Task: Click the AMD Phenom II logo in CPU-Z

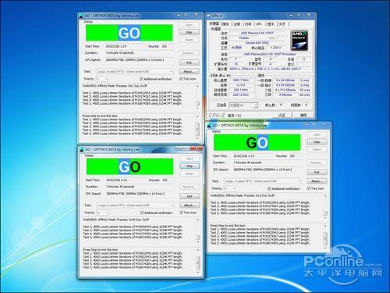Action: [300, 41]
